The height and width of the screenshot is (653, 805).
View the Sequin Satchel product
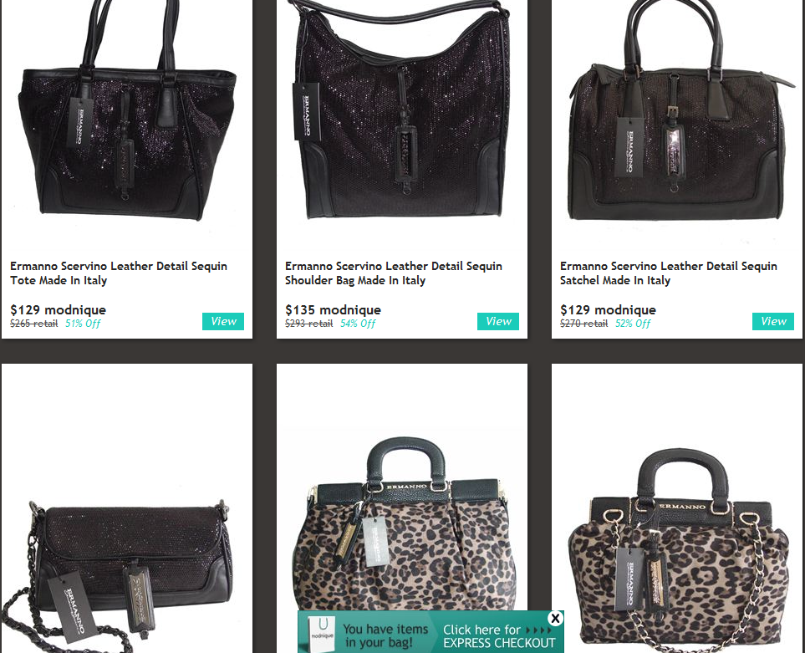click(x=773, y=321)
